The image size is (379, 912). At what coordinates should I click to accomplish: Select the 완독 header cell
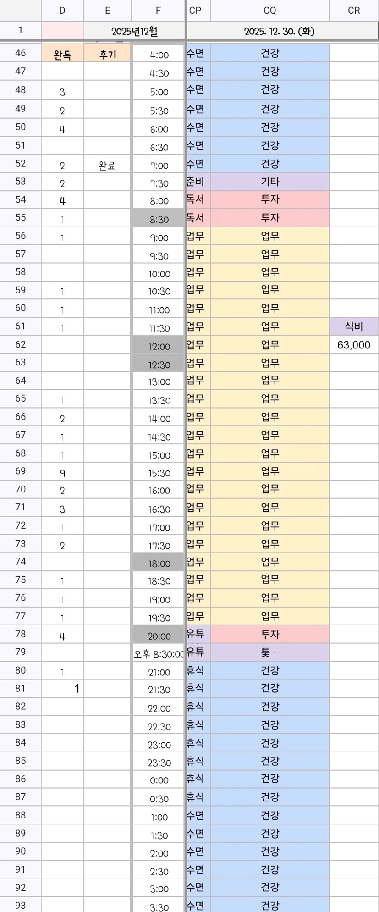click(62, 55)
